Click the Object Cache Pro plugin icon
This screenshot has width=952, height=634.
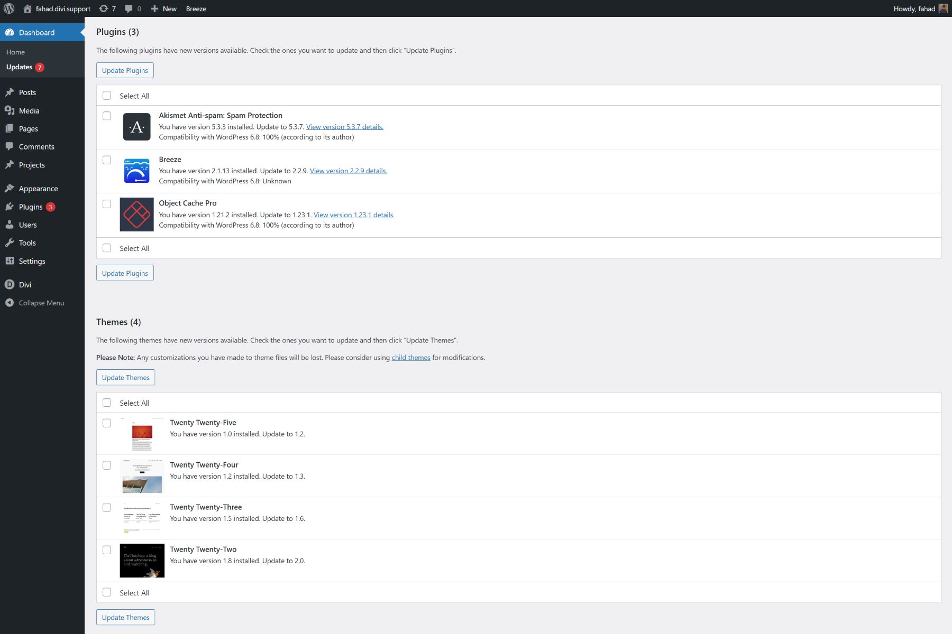click(x=136, y=215)
